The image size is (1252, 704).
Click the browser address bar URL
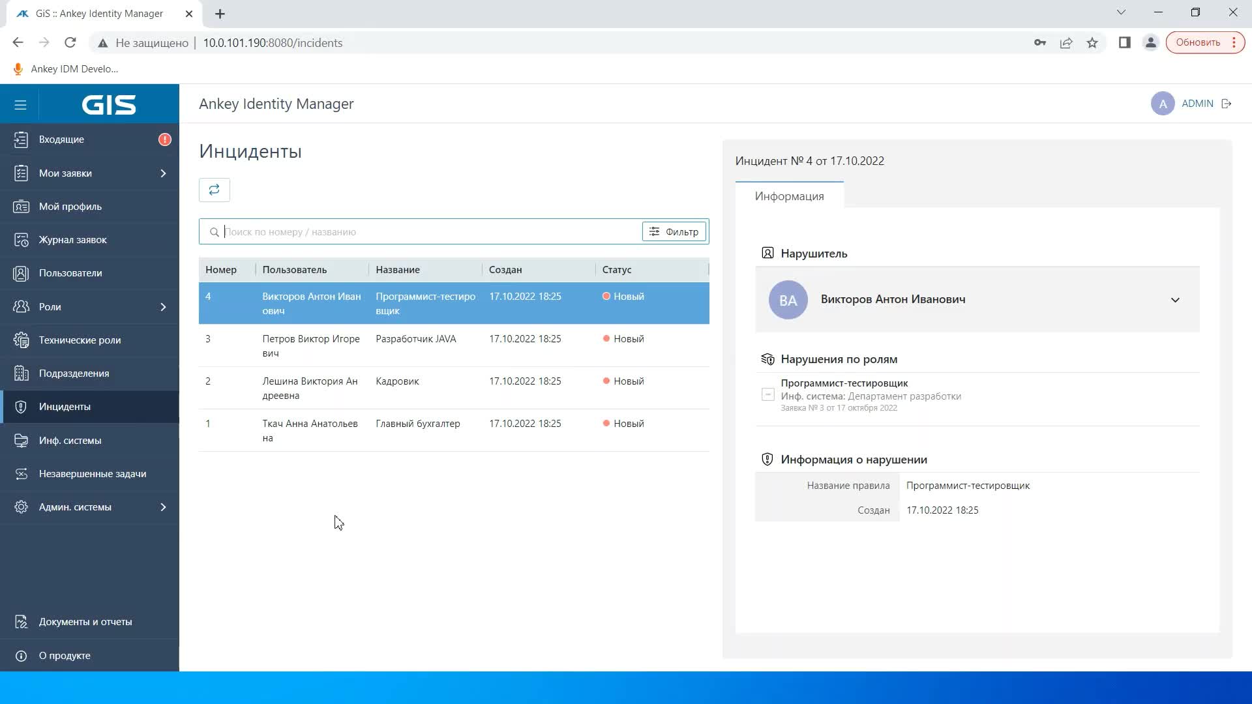coord(273,43)
